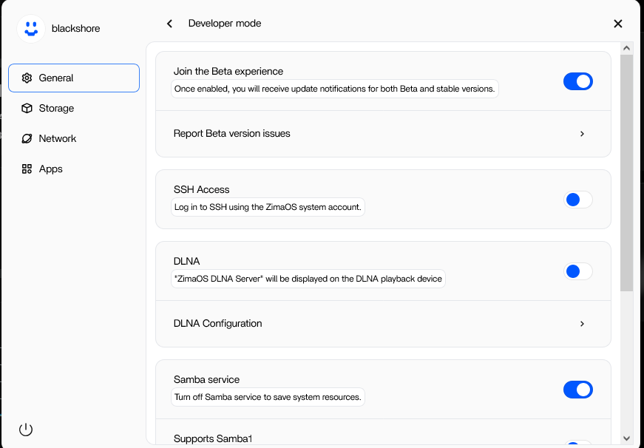
Task: Go back with the left arrow
Action: 169,24
